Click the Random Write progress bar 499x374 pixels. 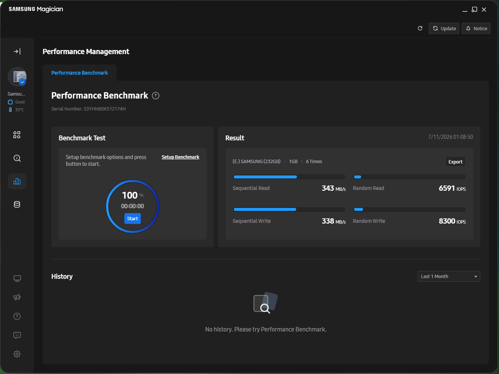coord(409,209)
